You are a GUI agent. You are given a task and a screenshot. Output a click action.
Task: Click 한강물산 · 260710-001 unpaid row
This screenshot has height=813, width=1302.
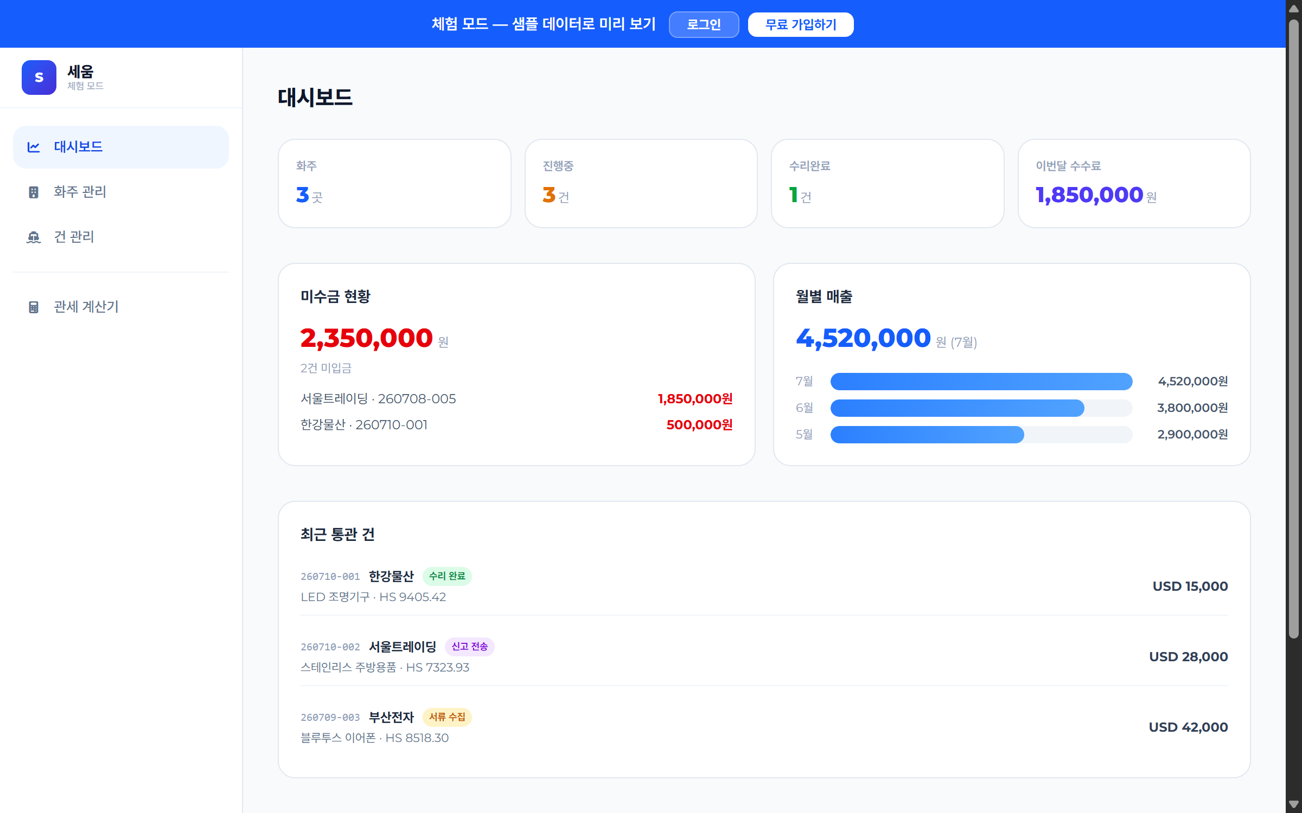point(516,425)
